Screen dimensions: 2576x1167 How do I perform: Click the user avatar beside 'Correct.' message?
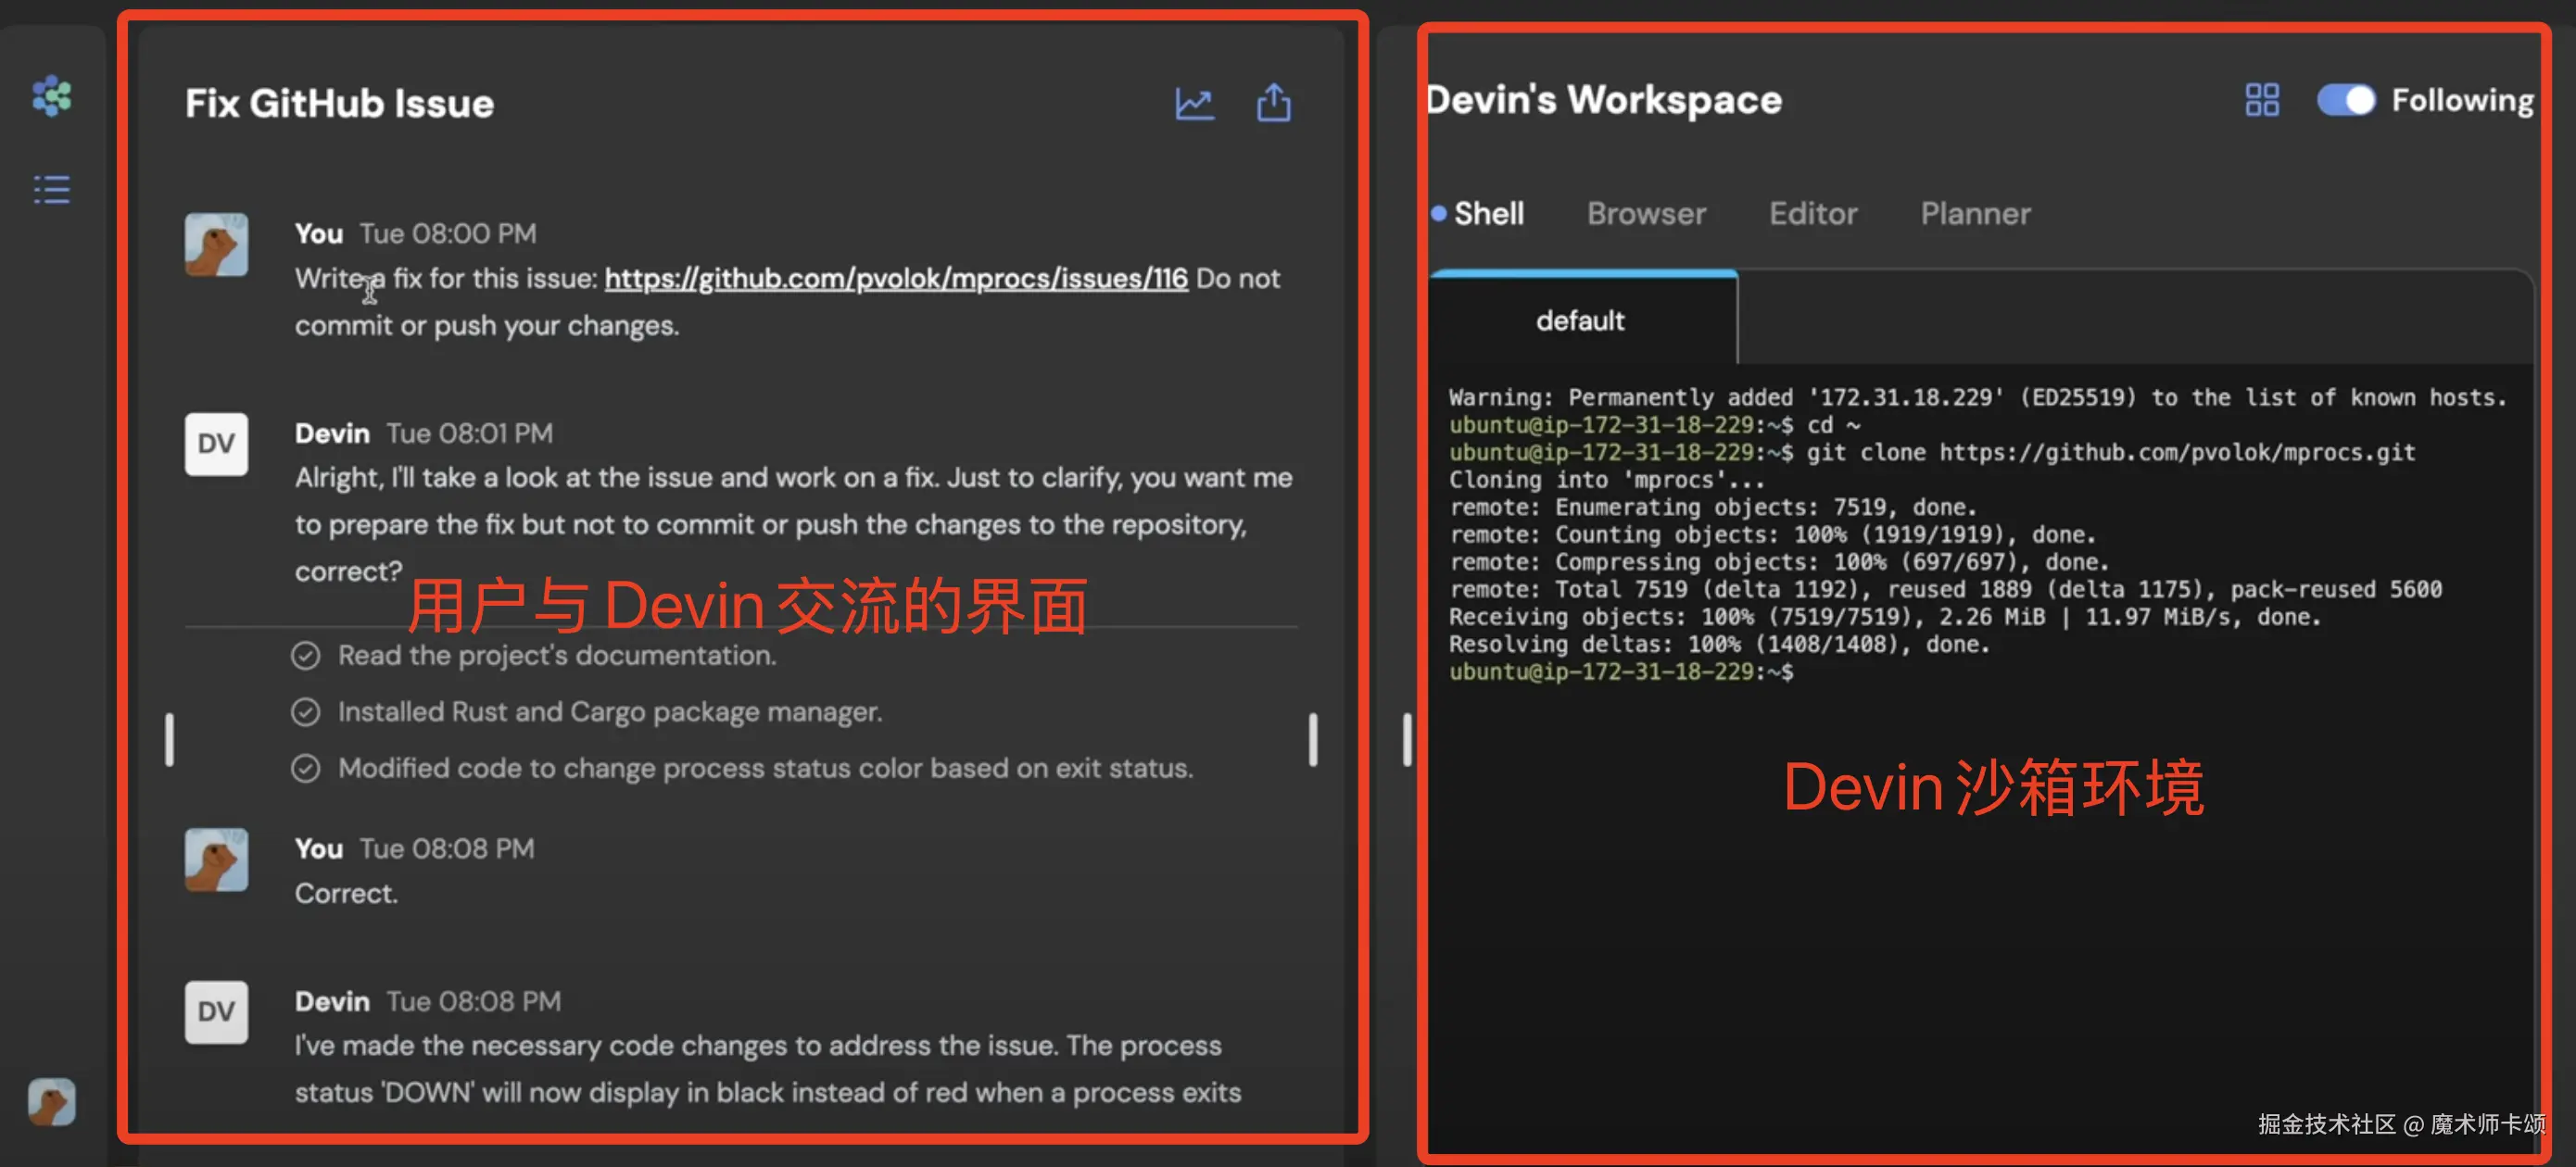(216, 860)
